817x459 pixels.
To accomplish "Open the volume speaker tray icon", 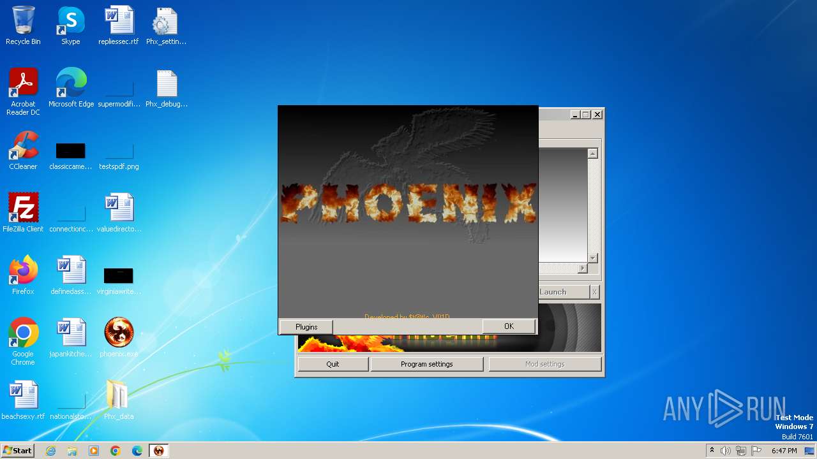I will (726, 451).
